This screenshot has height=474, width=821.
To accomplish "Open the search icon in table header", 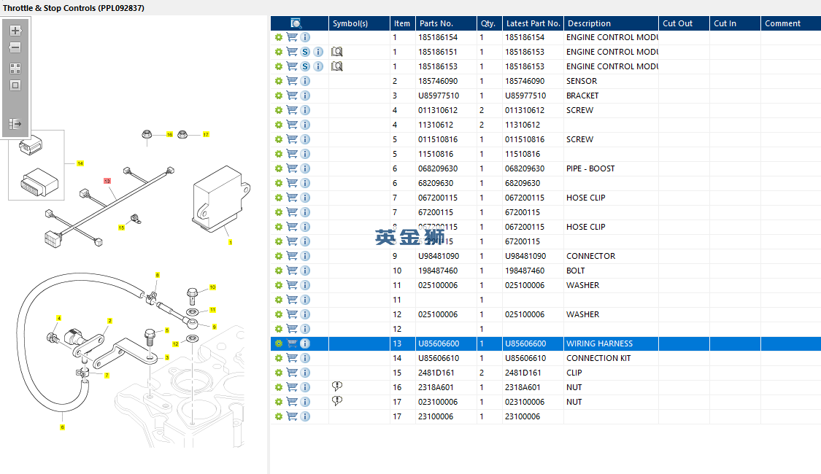I will (x=296, y=23).
